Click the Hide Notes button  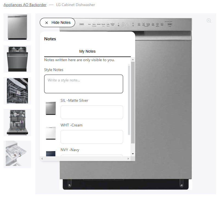coord(57,22)
